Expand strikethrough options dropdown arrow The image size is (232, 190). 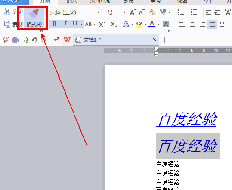[x=94, y=24]
